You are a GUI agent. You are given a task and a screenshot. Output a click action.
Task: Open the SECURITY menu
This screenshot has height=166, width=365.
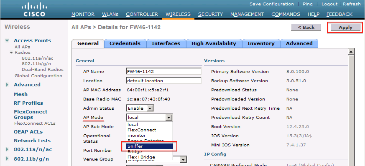pos(210,14)
